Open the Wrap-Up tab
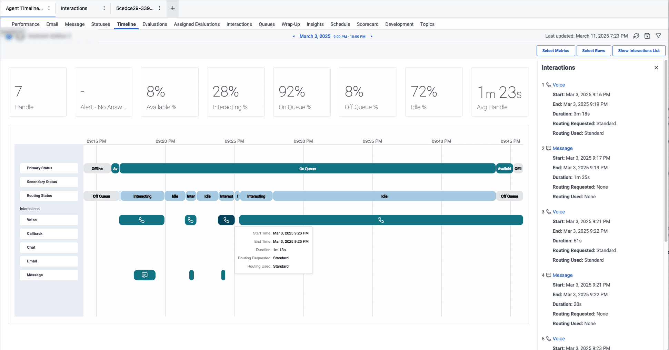 [x=290, y=24]
